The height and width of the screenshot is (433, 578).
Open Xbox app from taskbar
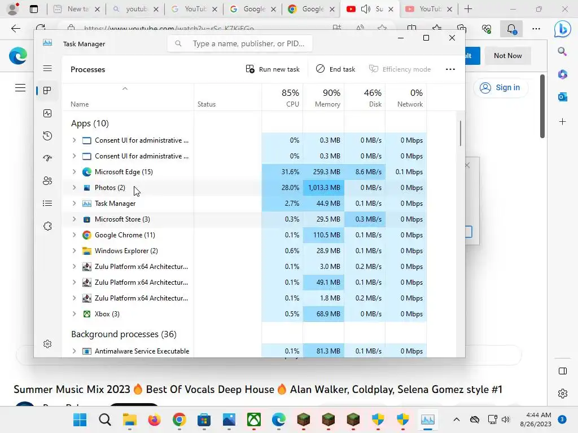tap(253, 419)
